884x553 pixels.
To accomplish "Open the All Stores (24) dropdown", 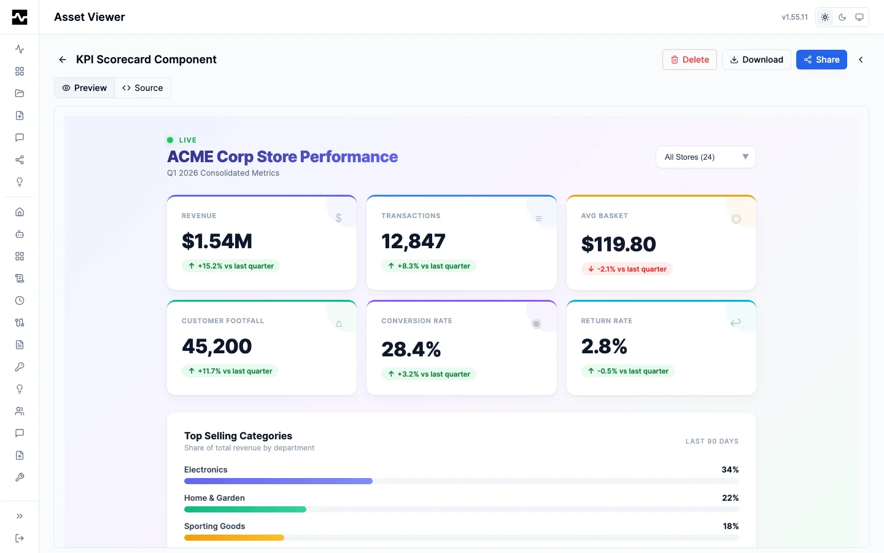I will coord(705,157).
